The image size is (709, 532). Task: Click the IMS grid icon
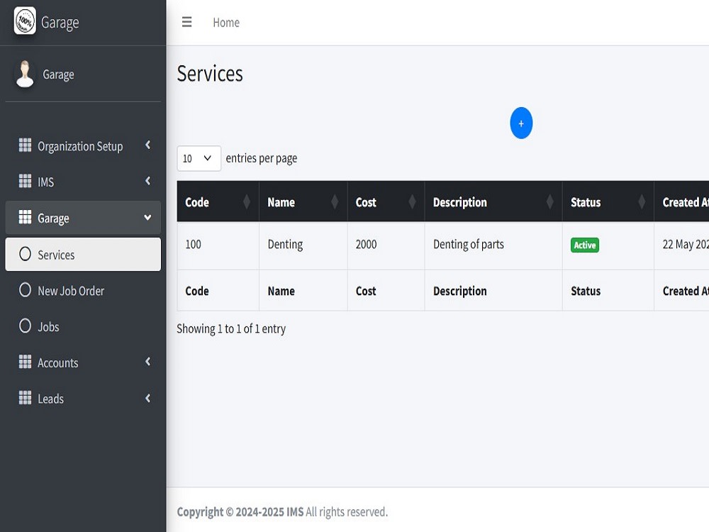point(25,181)
